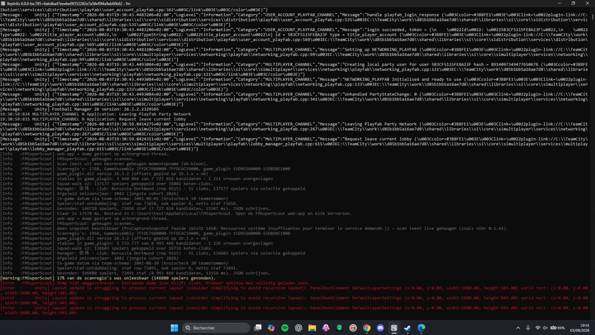
Task: Open the Wi-Fi network tray icon
Action: coord(538,328)
